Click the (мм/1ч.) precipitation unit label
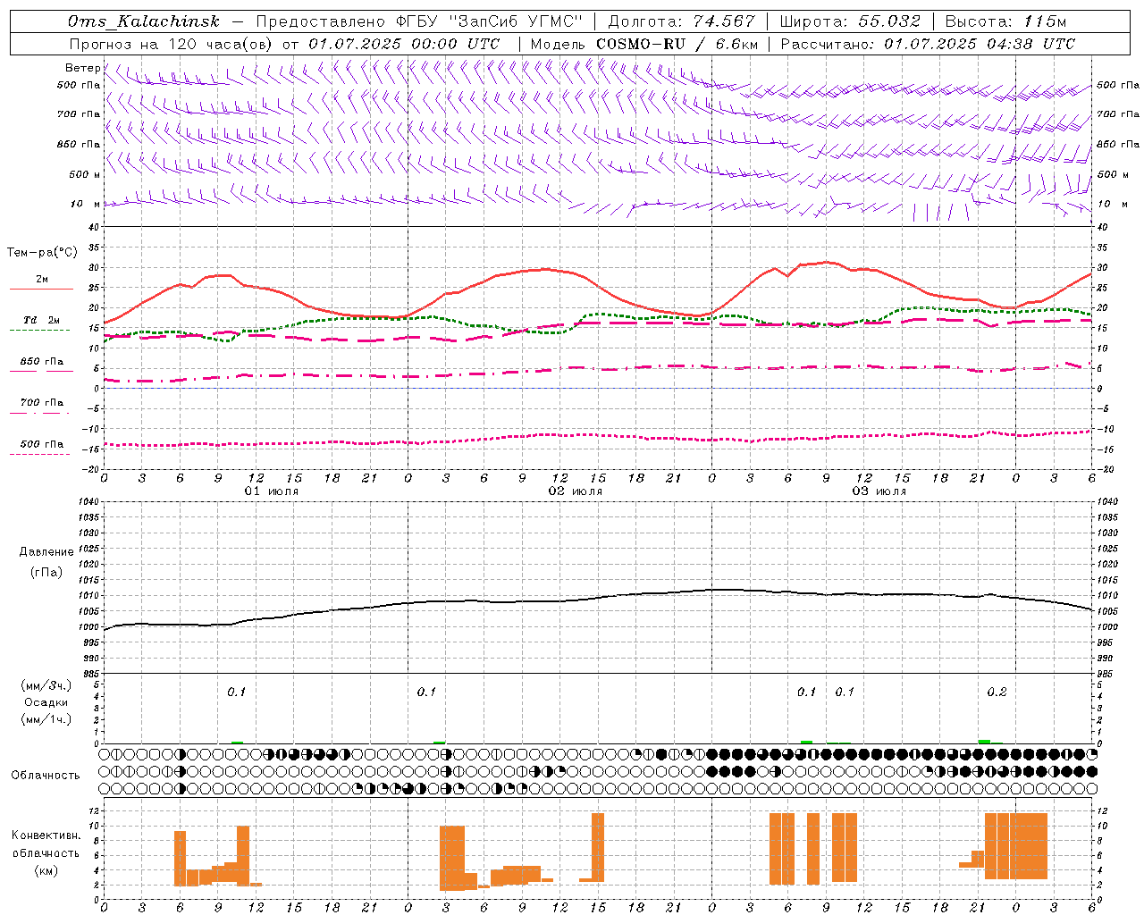The image size is (1144, 915). tap(46, 719)
